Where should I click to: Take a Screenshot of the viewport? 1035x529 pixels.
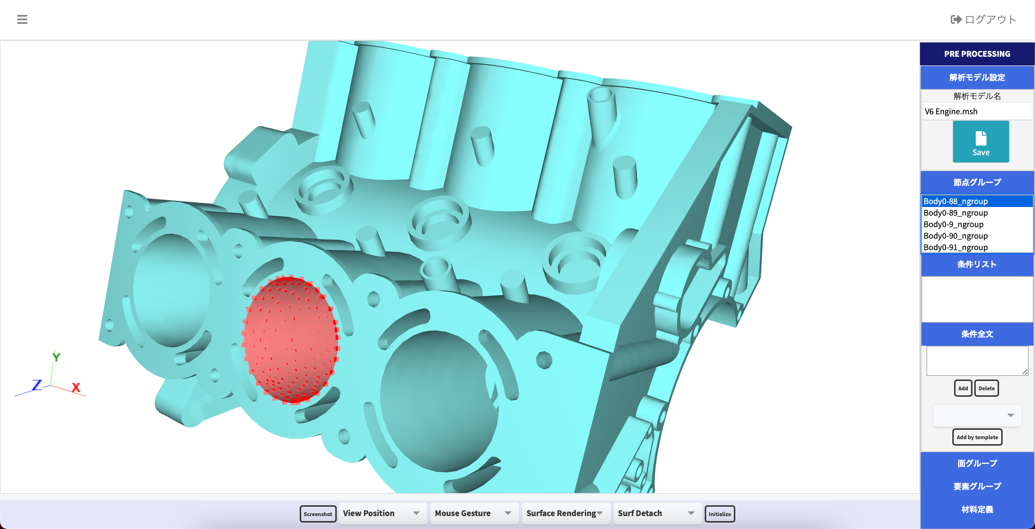pos(317,514)
